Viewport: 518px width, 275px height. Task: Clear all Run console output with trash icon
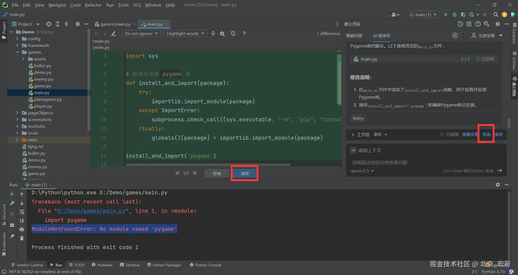coord(22,238)
